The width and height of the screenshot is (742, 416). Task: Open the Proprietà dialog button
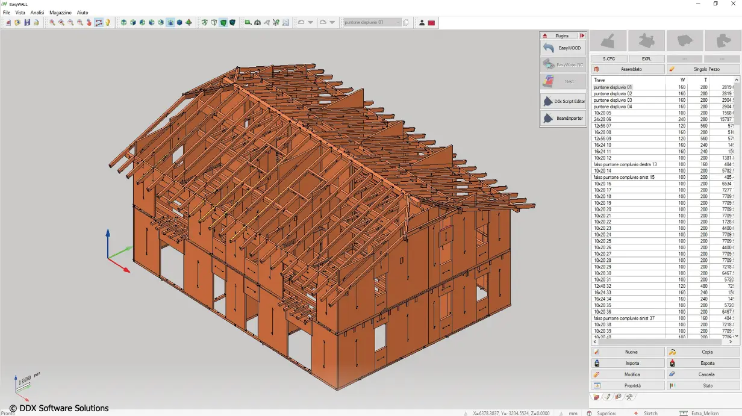coord(628,386)
